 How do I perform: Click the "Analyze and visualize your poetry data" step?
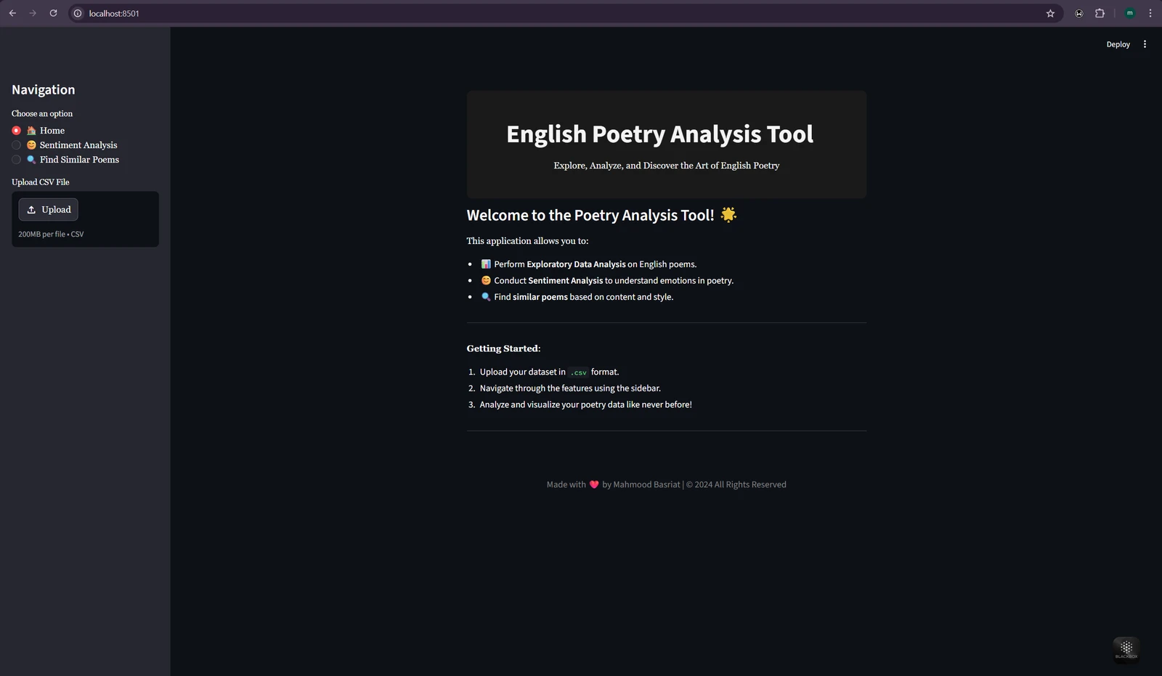[x=585, y=404]
